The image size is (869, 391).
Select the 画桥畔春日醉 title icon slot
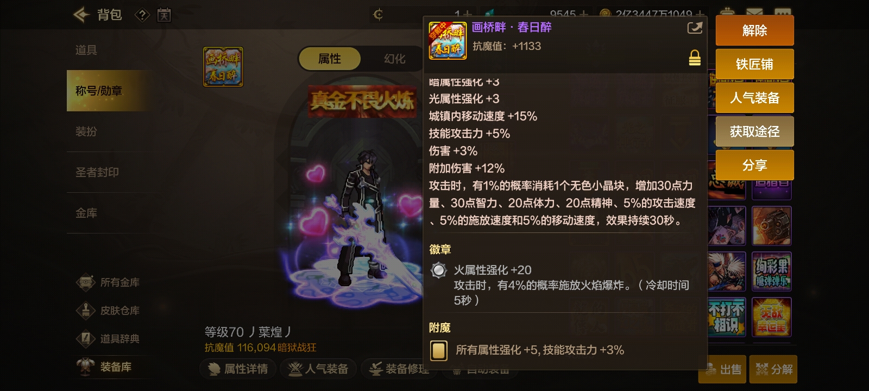223,67
